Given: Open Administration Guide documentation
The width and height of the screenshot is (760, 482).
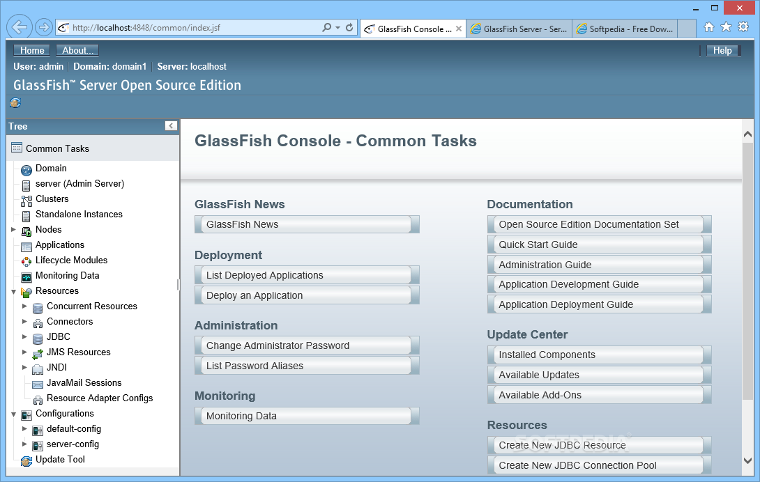Looking at the screenshot, I should (599, 265).
